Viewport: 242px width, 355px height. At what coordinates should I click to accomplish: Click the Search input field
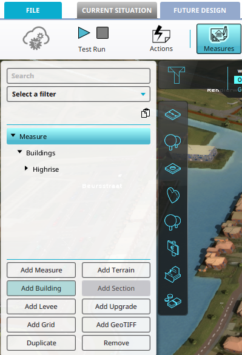pyautogui.click(x=78, y=76)
